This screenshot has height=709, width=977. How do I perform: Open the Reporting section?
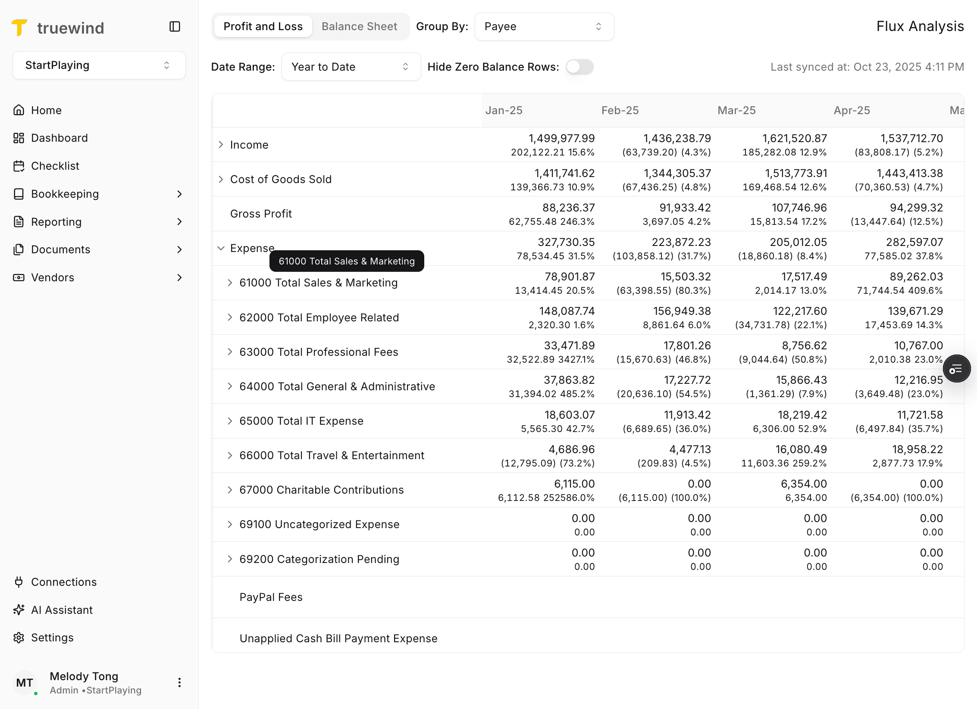(56, 221)
